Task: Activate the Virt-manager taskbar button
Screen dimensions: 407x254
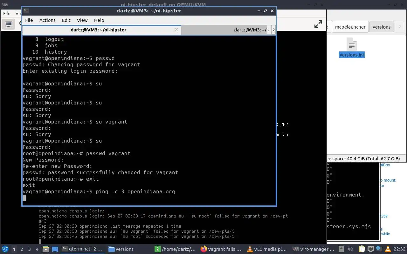Action: [x=314, y=249]
